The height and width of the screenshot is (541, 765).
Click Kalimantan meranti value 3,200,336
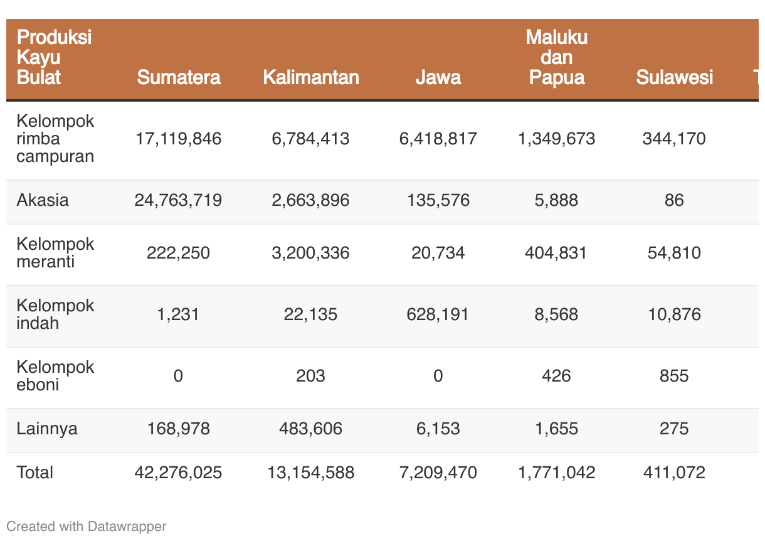[311, 253]
